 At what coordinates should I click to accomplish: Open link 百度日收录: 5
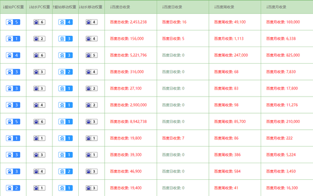tap(173, 39)
